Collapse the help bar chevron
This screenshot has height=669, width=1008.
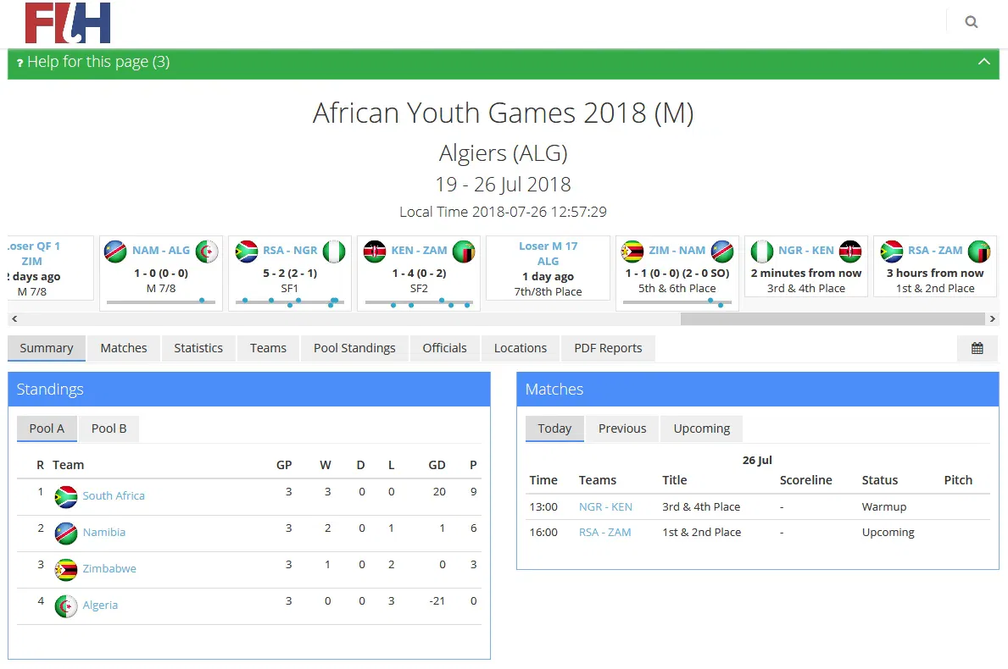tap(984, 62)
